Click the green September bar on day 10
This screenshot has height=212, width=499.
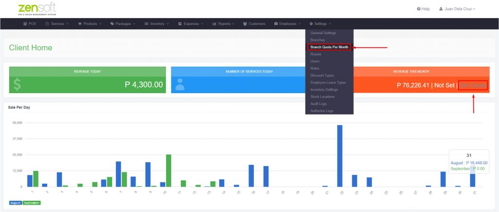point(169,171)
